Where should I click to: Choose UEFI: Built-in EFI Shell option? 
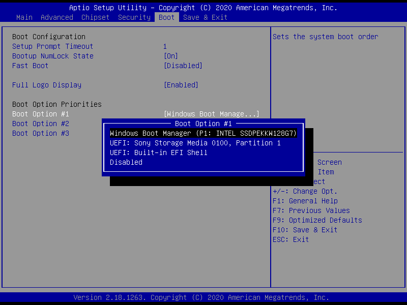pyautogui.click(x=158, y=152)
